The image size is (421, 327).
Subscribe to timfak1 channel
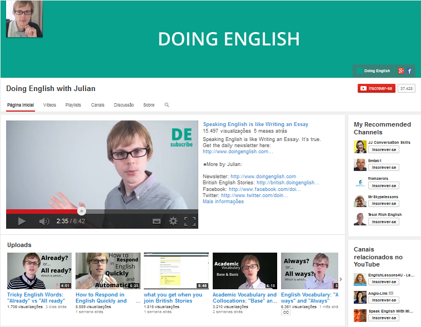point(384,167)
